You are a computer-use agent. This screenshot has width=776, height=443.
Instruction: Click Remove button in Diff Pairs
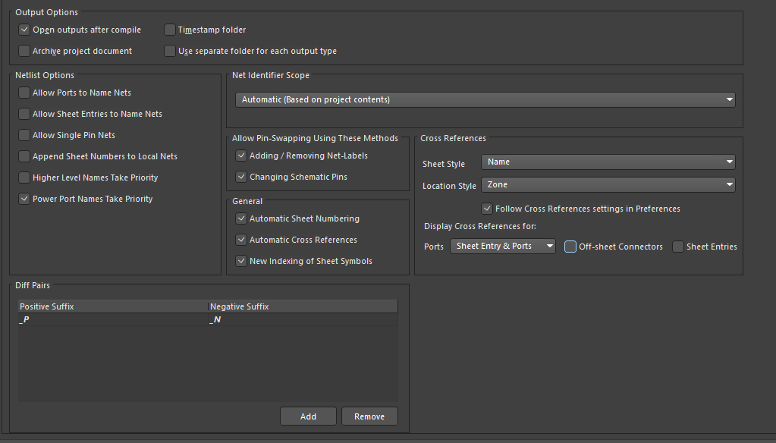click(x=369, y=416)
